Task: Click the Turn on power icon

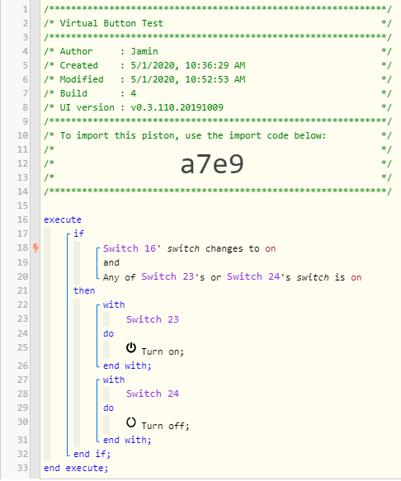Action: tap(131, 348)
